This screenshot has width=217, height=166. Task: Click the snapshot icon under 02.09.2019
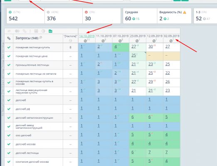point(171,41)
